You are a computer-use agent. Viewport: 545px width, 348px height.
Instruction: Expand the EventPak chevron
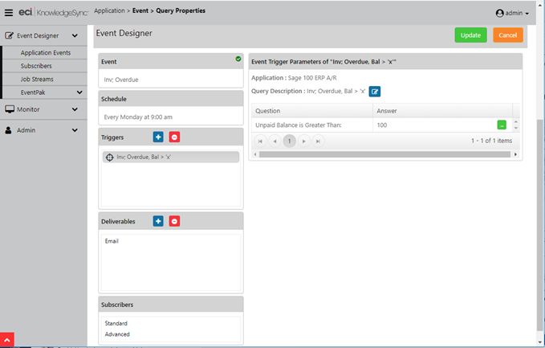[79, 92]
